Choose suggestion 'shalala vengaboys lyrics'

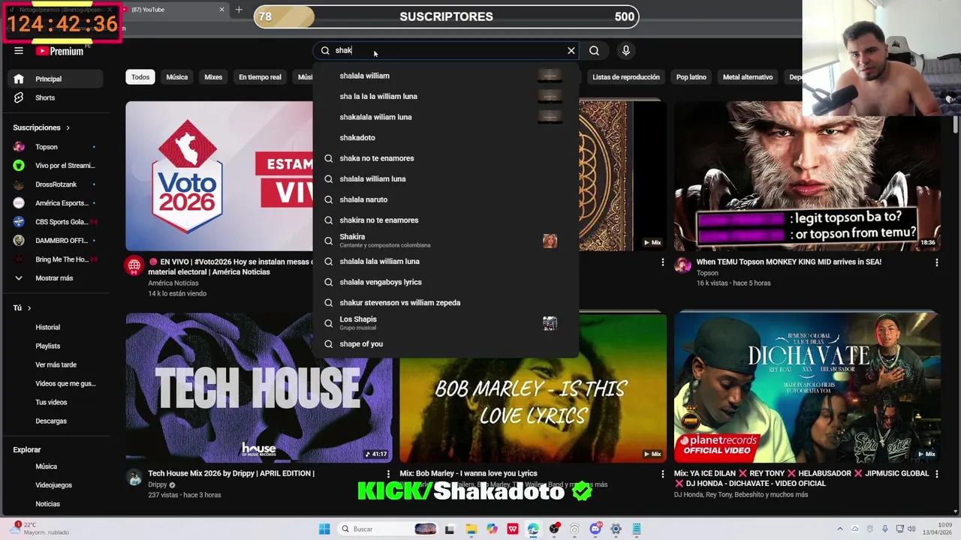click(447, 282)
